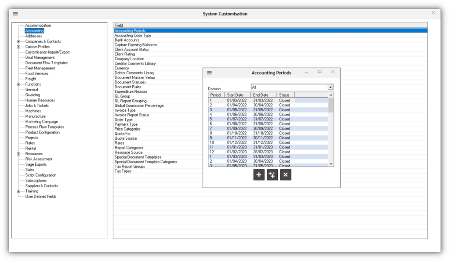Select Customisation Import/Export tree item
Image resolution: width=450 pixels, height=261 pixels.
pyautogui.click(x=47, y=52)
